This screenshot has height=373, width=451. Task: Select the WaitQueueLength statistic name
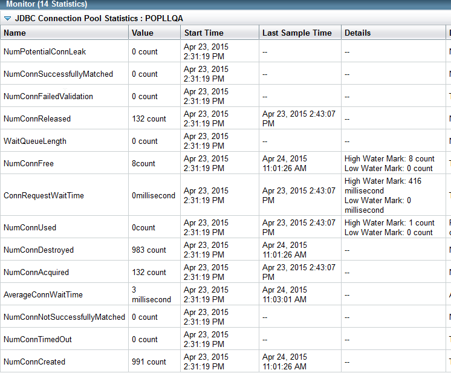click(x=35, y=141)
